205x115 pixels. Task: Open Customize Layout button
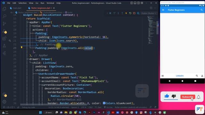(142, 3)
